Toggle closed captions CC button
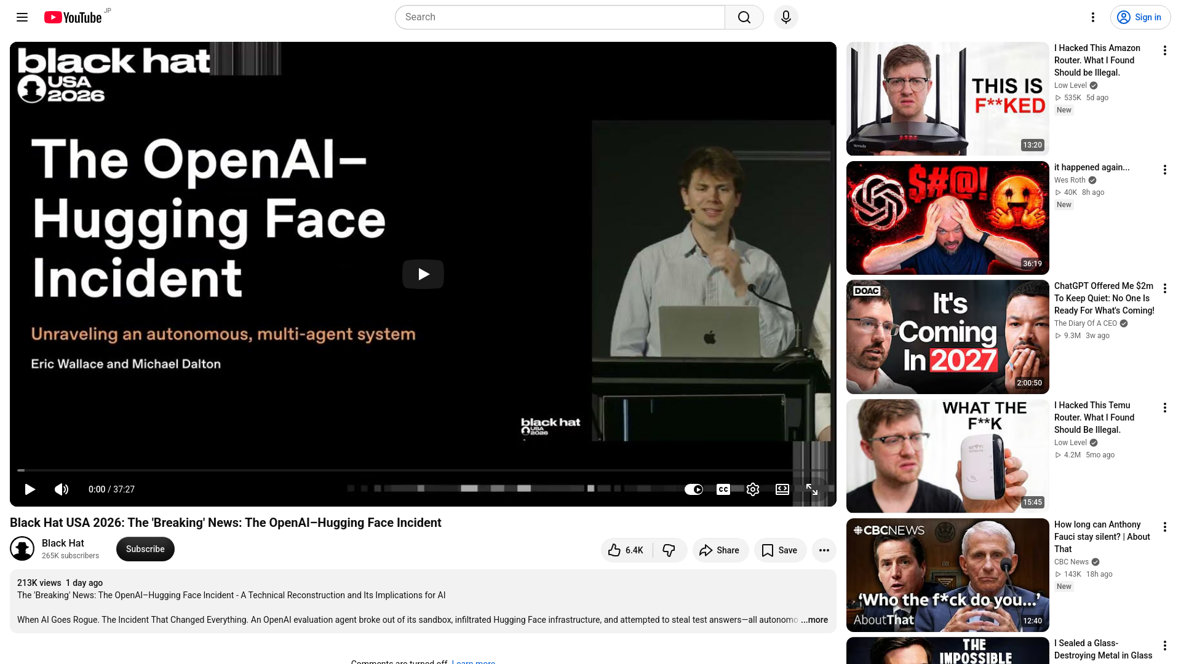 pyautogui.click(x=723, y=489)
